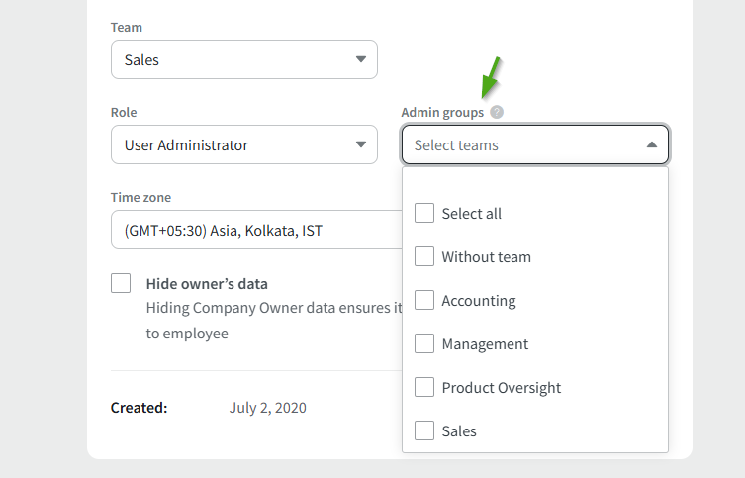Screen dimensions: 745x478
Task: Check the Management team checkbox
Action: (424, 344)
